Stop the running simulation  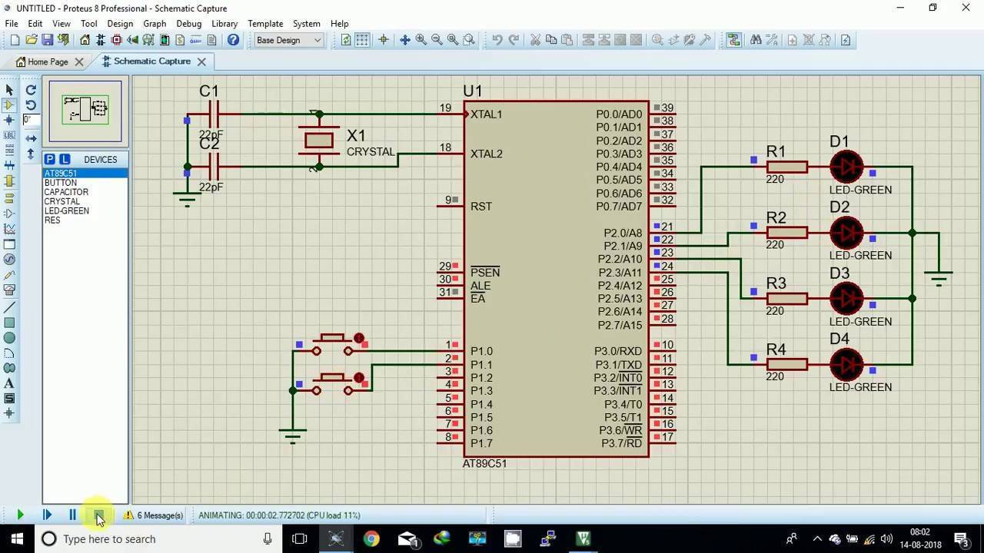[98, 515]
